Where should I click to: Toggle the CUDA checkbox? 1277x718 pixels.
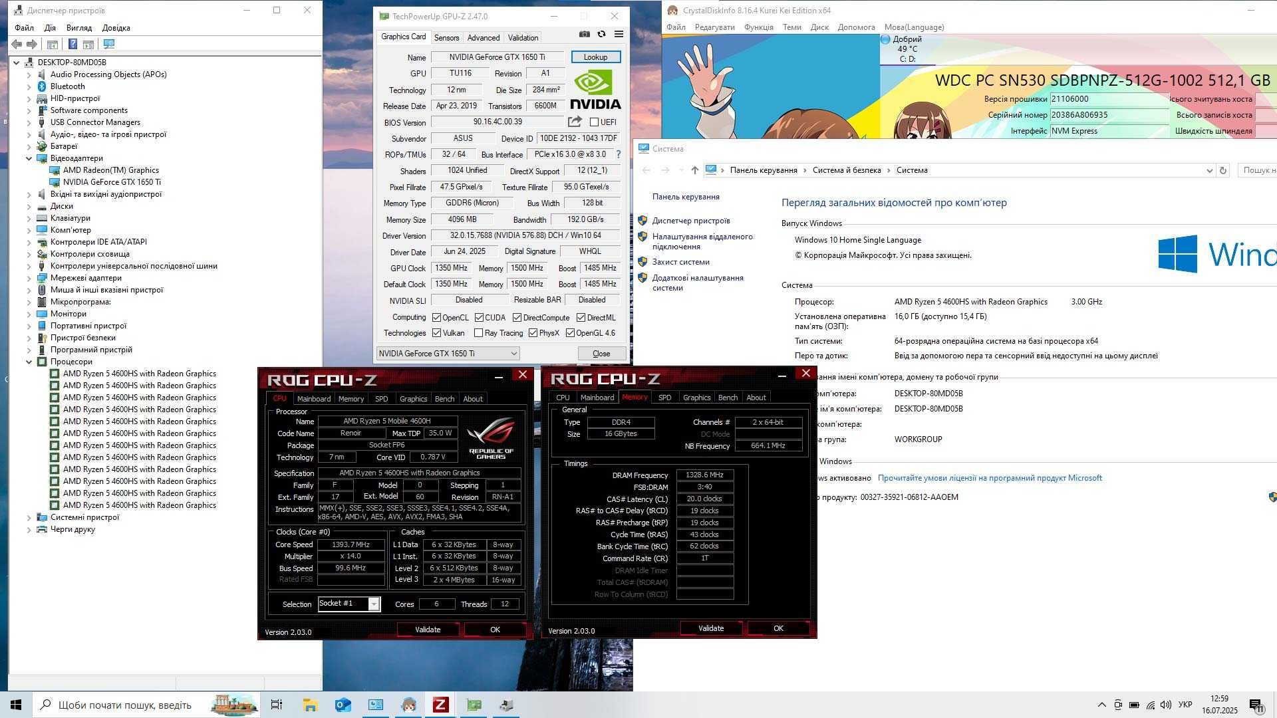pos(479,318)
